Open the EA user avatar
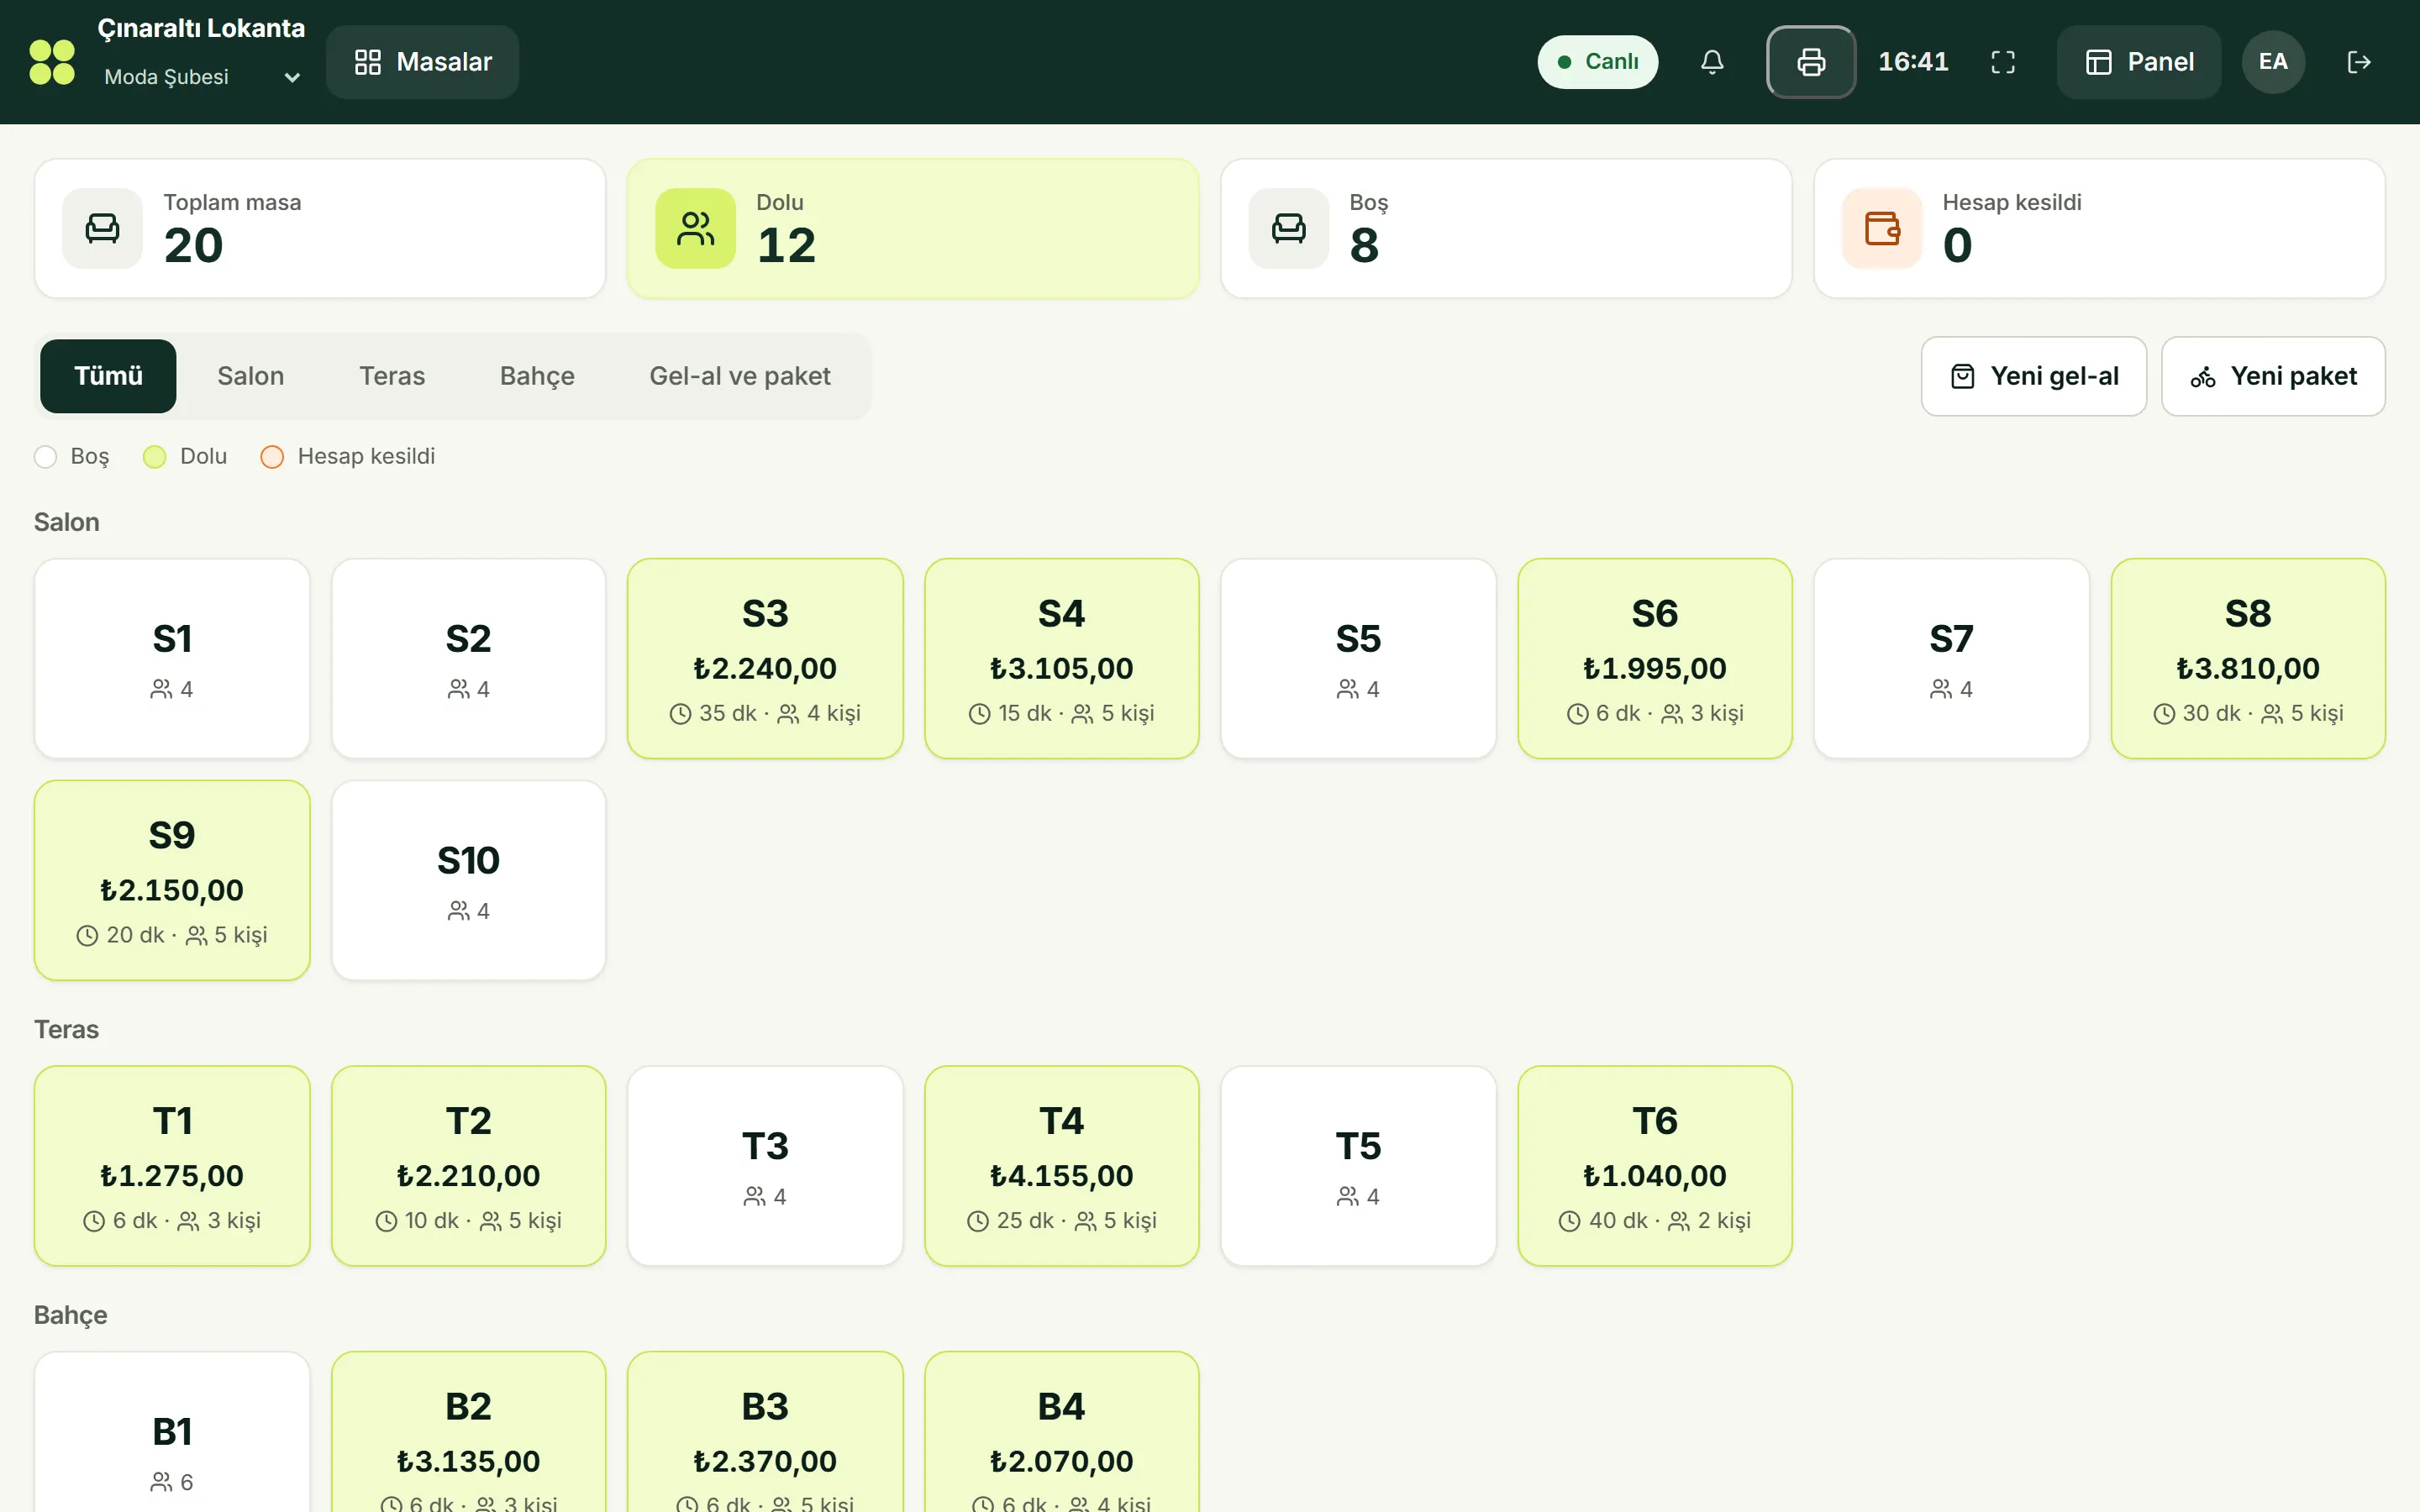Viewport: 2420px width, 1512px height. point(2272,62)
